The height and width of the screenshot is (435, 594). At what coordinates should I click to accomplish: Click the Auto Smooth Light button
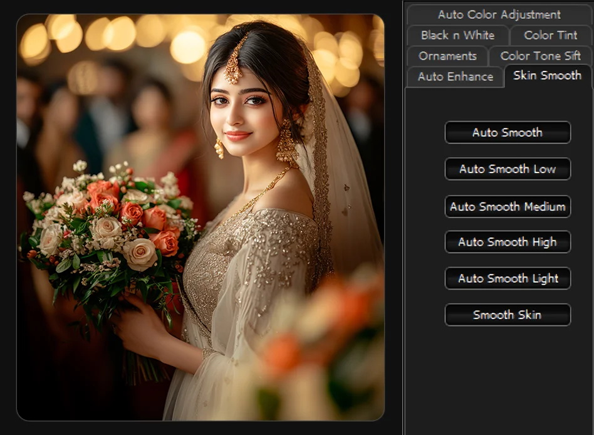coord(508,278)
